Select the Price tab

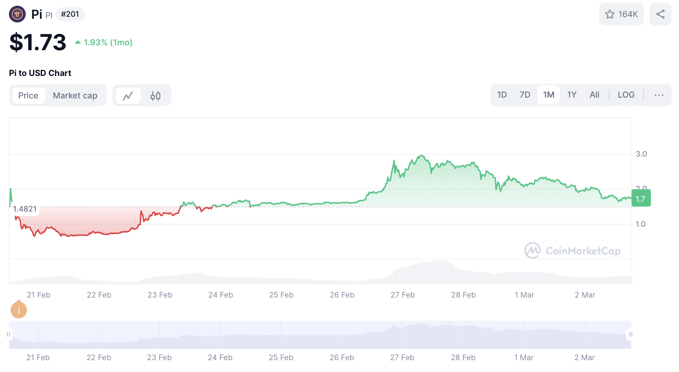click(28, 96)
